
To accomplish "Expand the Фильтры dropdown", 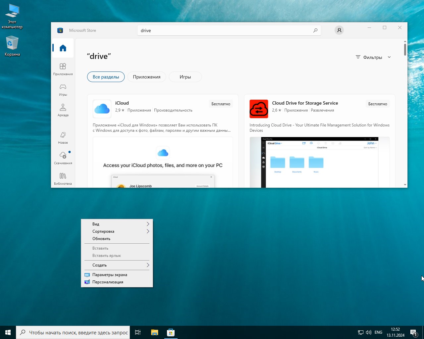I will click(x=373, y=57).
